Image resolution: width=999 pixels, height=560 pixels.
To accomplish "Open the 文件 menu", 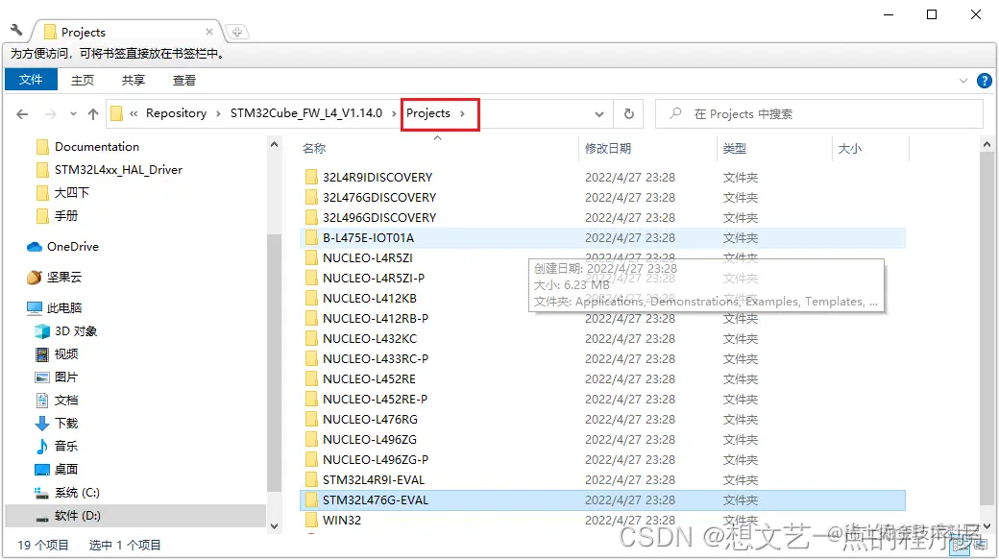I will (x=31, y=80).
